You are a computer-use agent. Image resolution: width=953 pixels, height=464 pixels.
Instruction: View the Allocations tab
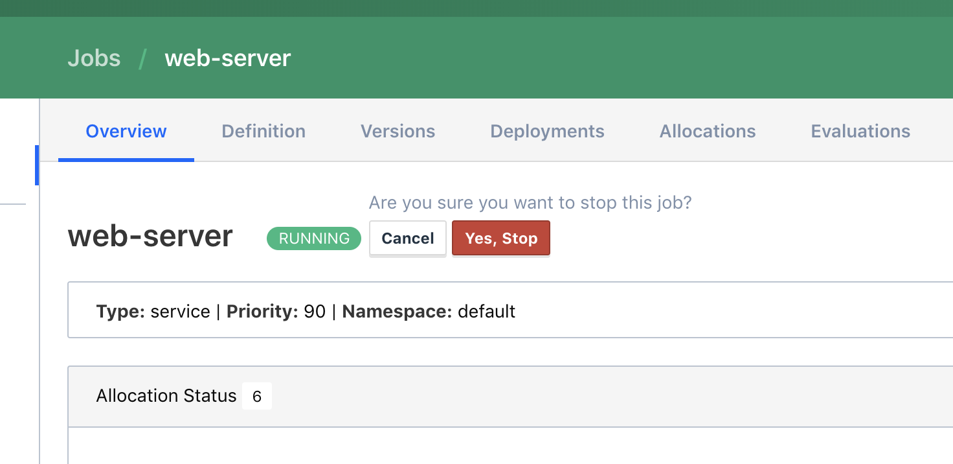point(707,132)
